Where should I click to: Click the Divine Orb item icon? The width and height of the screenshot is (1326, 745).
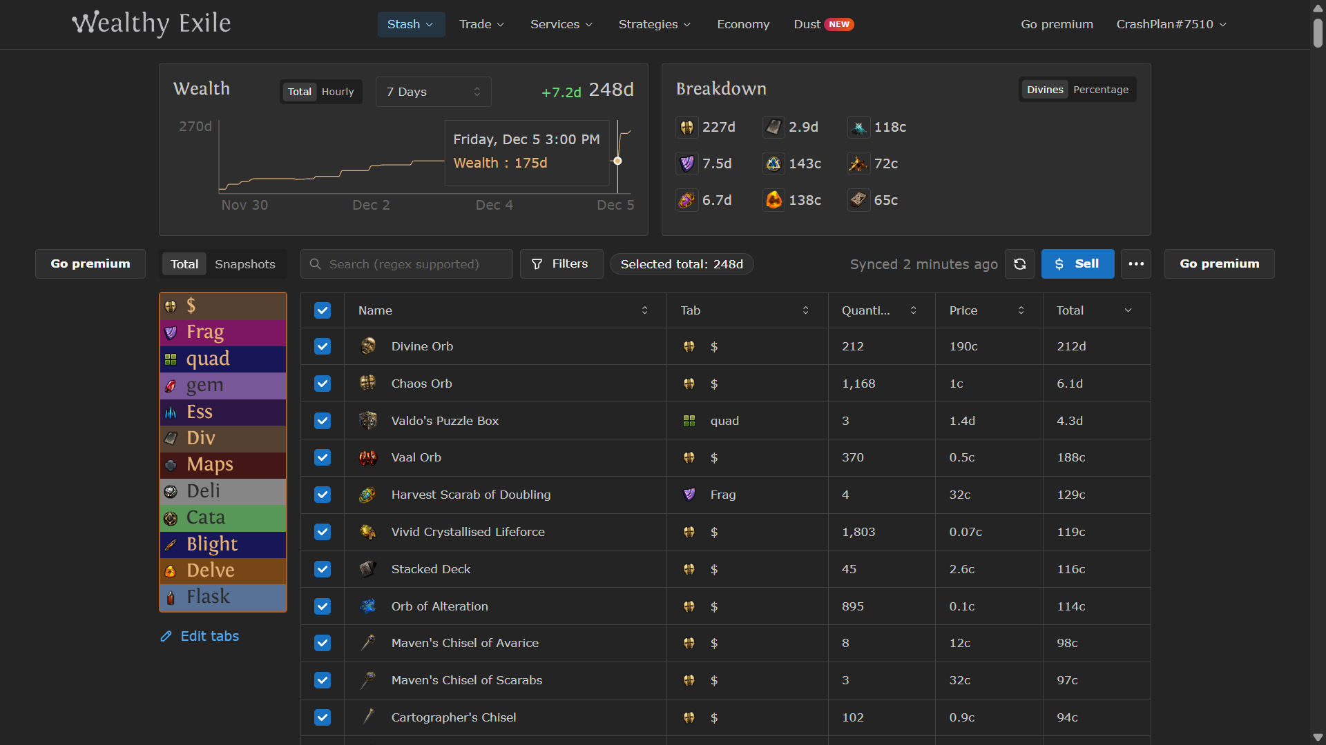click(x=368, y=346)
